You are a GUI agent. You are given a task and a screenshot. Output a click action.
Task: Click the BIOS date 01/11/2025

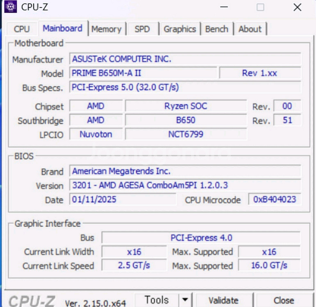point(123,199)
